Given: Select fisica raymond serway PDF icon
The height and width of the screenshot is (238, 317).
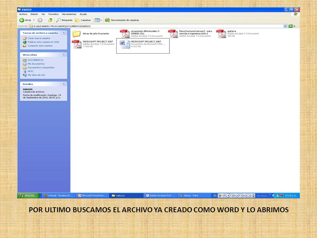Looking at the screenshot, I should click(x=173, y=34).
